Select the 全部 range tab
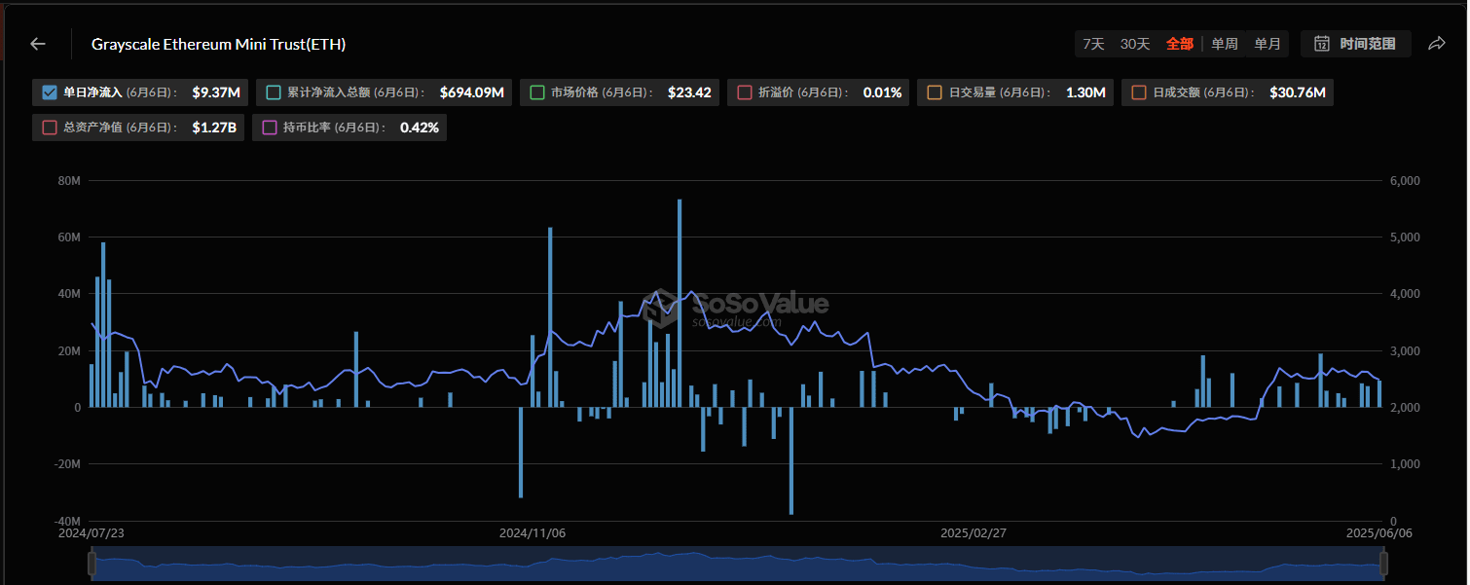This screenshot has width=1470, height=585. tap(1179, 44)
